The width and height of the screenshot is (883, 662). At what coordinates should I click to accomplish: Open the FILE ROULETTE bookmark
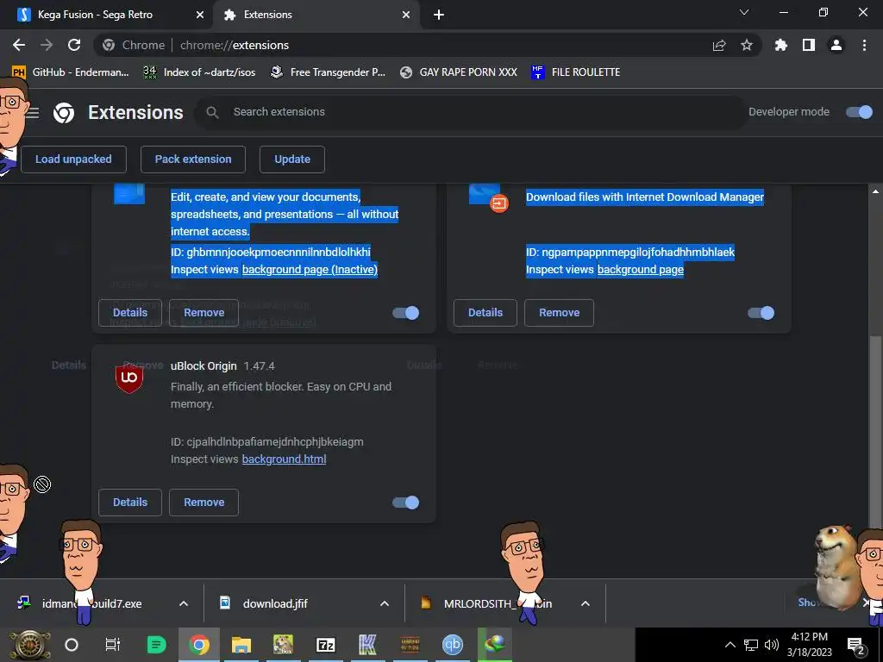(575, 72)
